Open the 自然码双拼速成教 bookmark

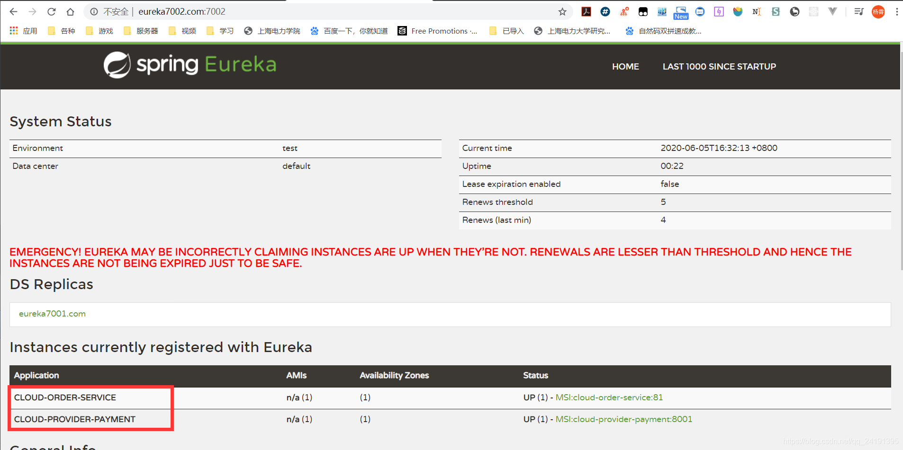[664, 31]
